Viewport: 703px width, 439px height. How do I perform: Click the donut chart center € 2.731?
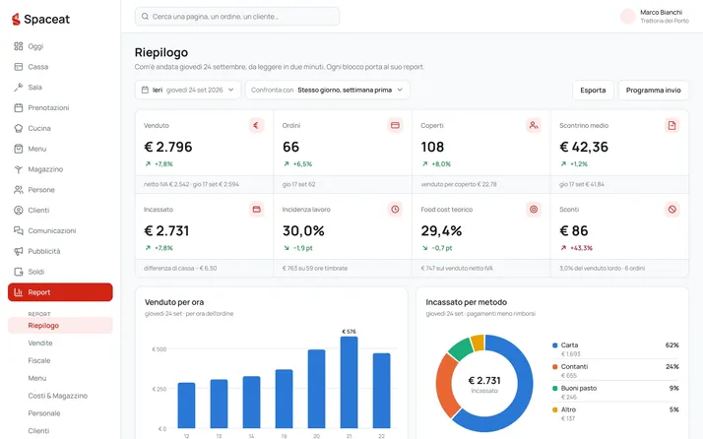point(484,381)
